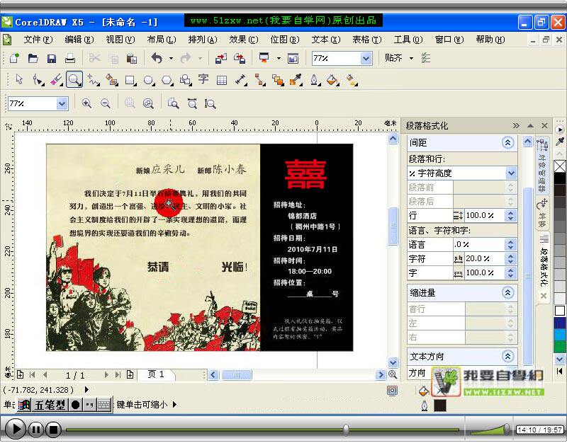This screenshot has width=567, height=443.
Task: Adjust the 字符 spacing stepper
Action: (x=510, y=258)
